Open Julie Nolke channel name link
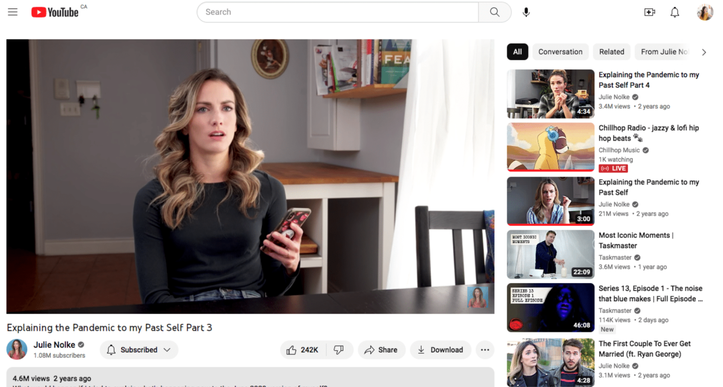 pyautogui.click(x=54, y=345)
